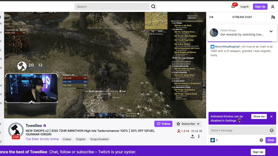Viewport: 278px width, 156px height.
Task: Click the channel points icon
Action: point(212,140)
